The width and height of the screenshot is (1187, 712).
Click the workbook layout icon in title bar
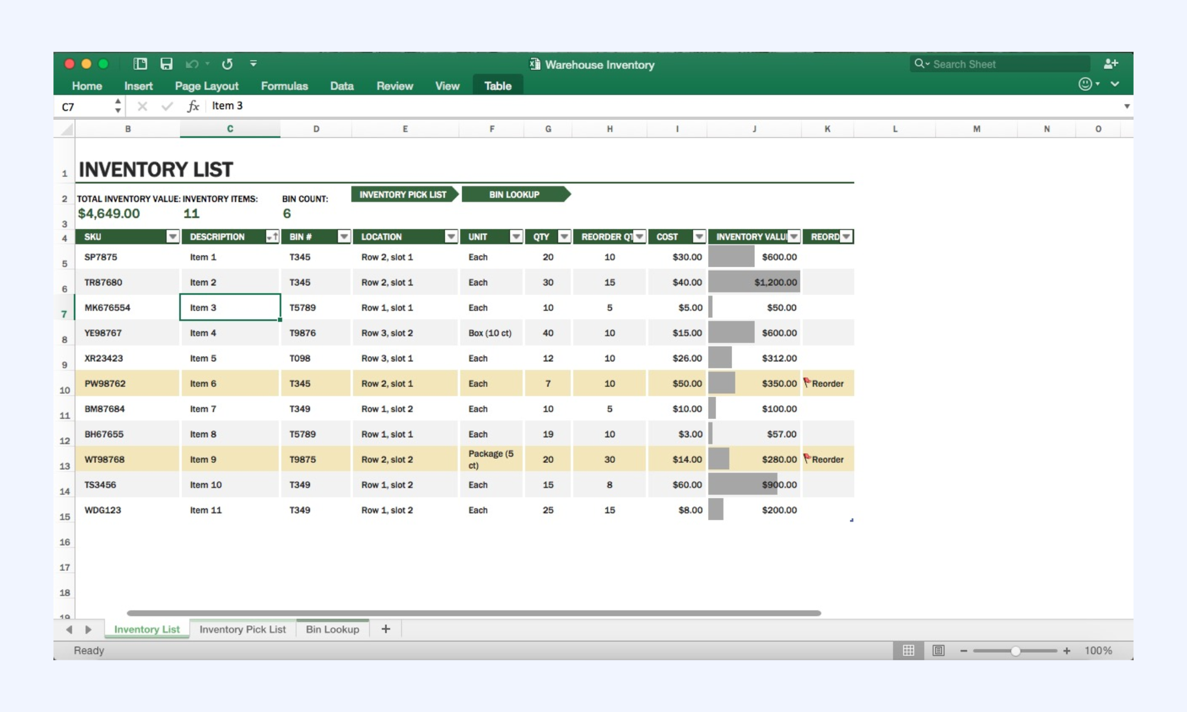(140, 63)
